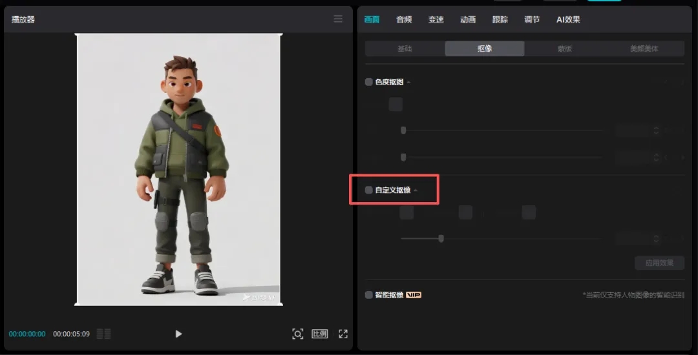
Task: Enter fullscreen preview mode
Action: pyautogui.click(x=343, y=334)
